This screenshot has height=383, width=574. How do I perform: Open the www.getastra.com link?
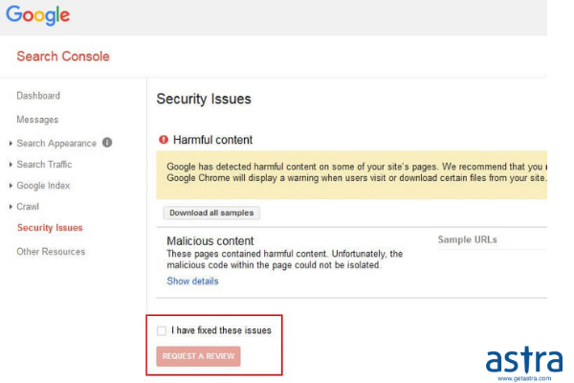[524, 378]
